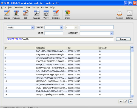Select Zid cell 36398133891

(74, 68)
